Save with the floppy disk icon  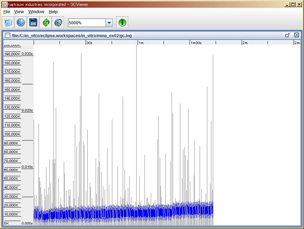click(x=33, y=23)
